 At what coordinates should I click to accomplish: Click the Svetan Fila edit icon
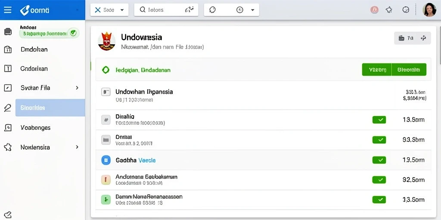click(8, 88)
